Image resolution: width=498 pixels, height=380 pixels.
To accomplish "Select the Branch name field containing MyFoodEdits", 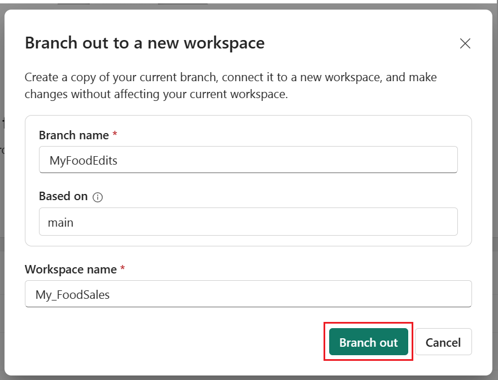I will pos(247,160).
